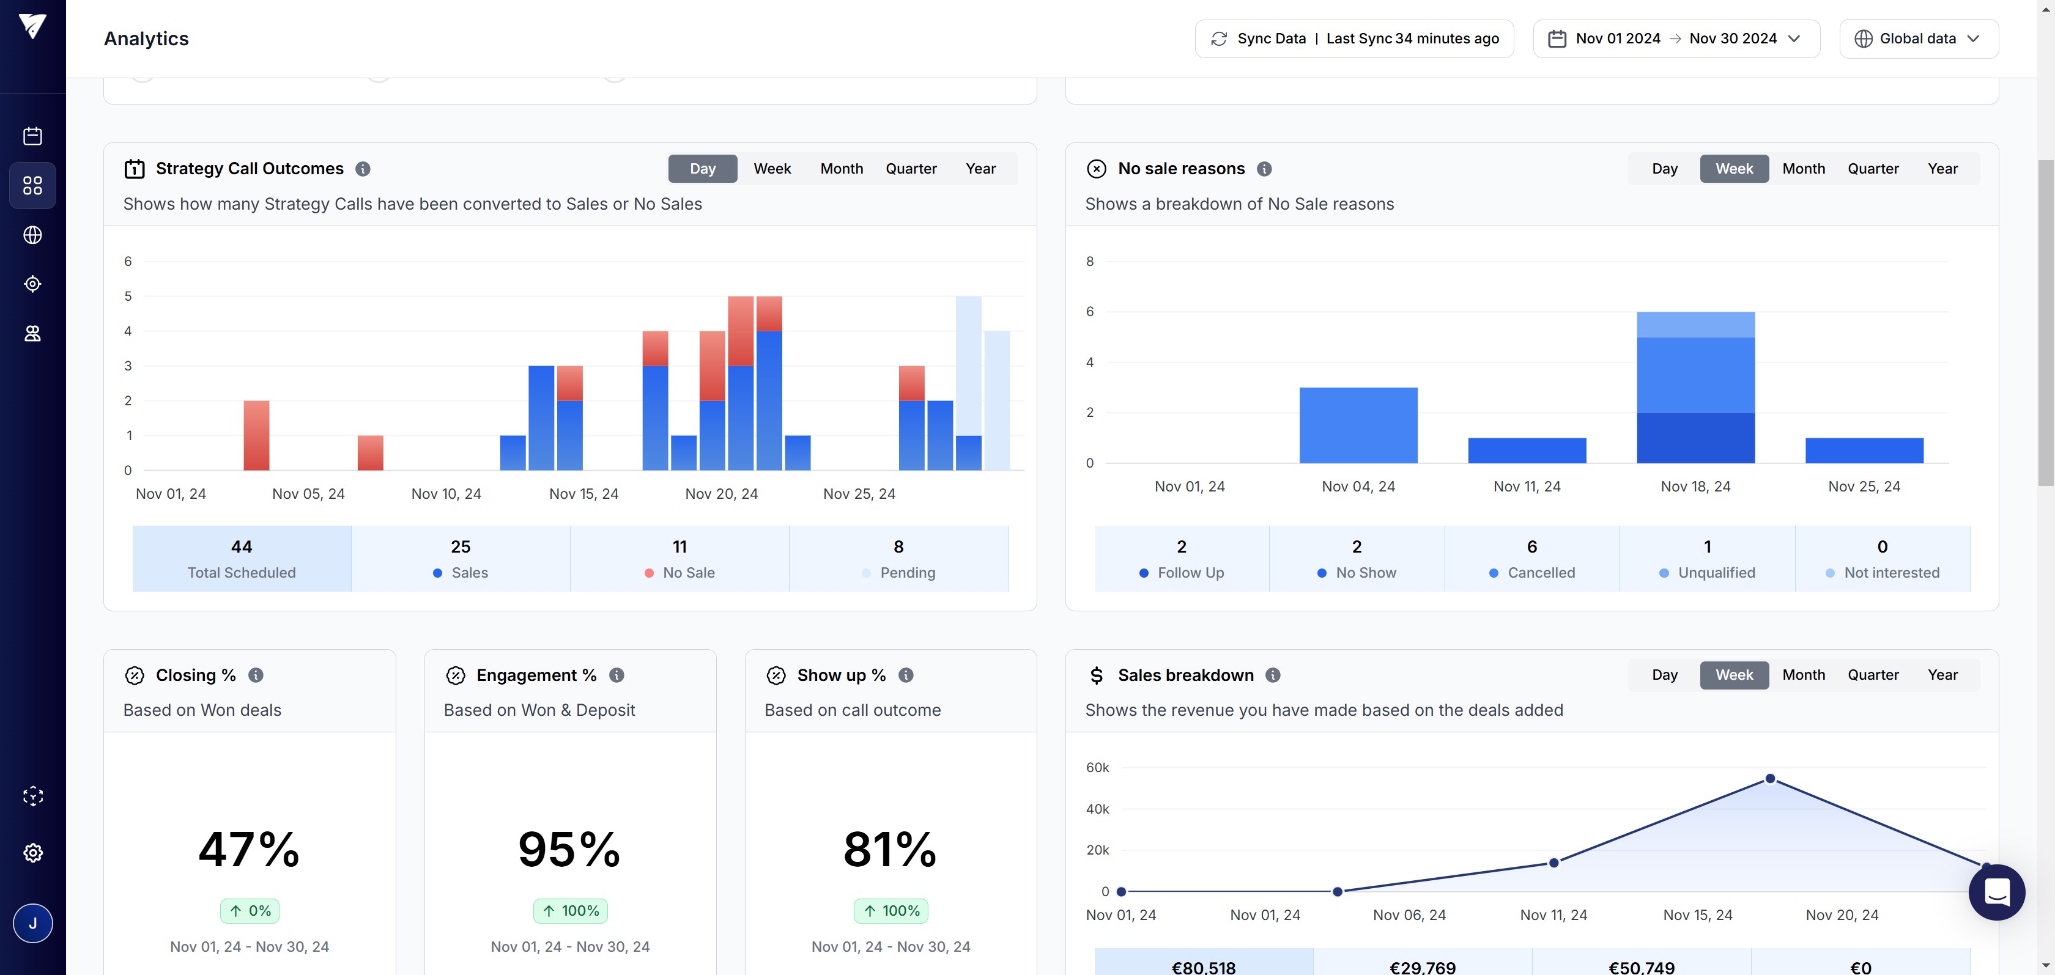
Task: Click the user avatar J menu
Action: (x=32, y=923)
